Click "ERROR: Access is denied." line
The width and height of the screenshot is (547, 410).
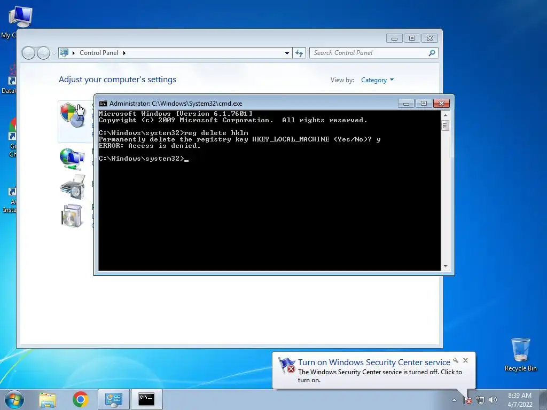point(150,146)
